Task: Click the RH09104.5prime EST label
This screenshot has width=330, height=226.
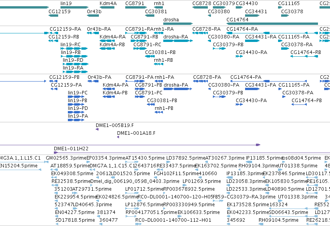Action: coord(278,220)
